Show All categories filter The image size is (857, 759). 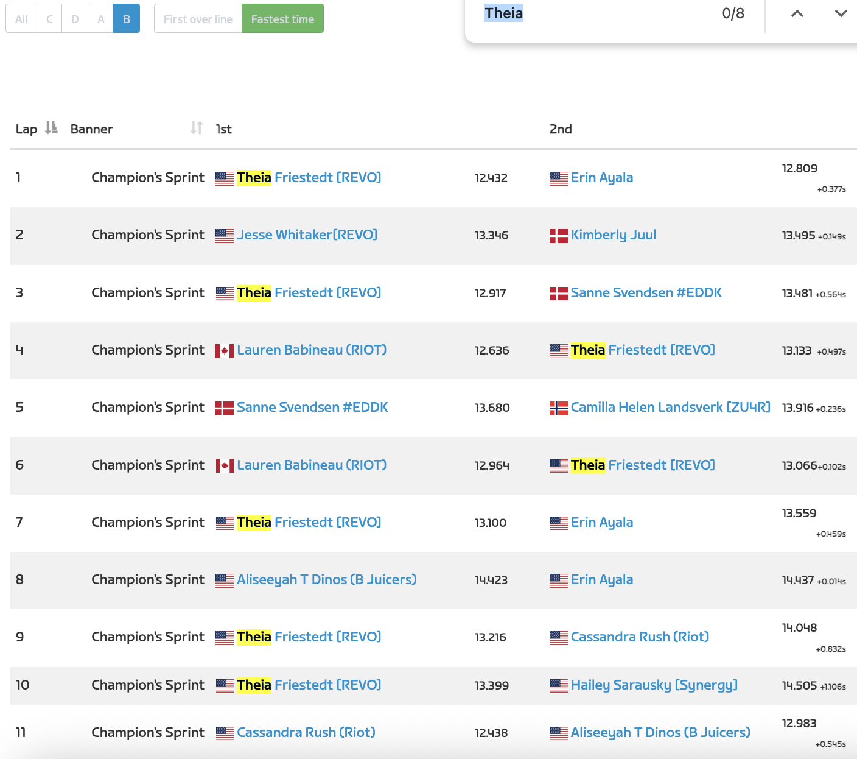click(21, 19)
